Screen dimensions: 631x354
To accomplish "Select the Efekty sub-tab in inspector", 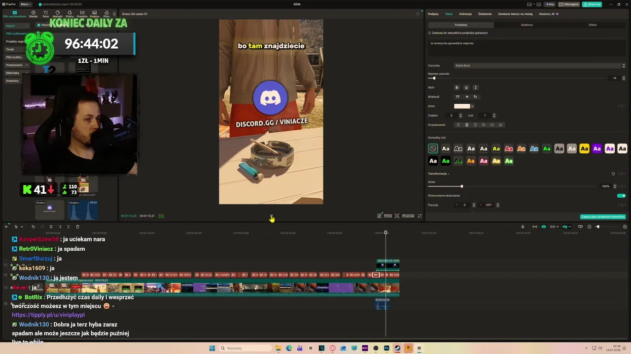I will 593,25.
